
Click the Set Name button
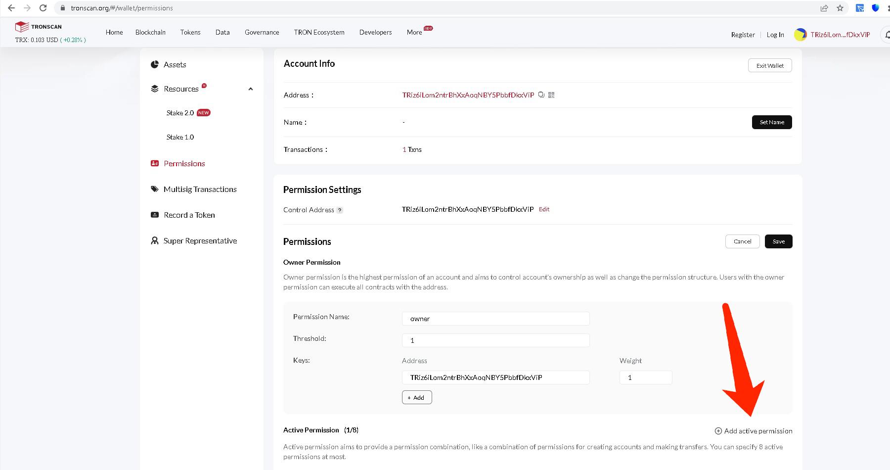[x=772, y=122]
